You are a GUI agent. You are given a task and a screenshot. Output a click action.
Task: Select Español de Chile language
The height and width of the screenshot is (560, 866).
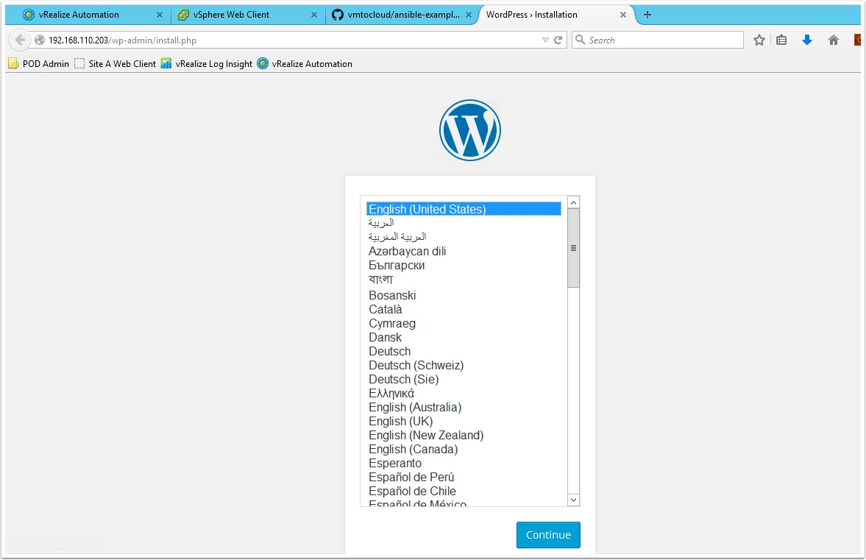point(464,492)
